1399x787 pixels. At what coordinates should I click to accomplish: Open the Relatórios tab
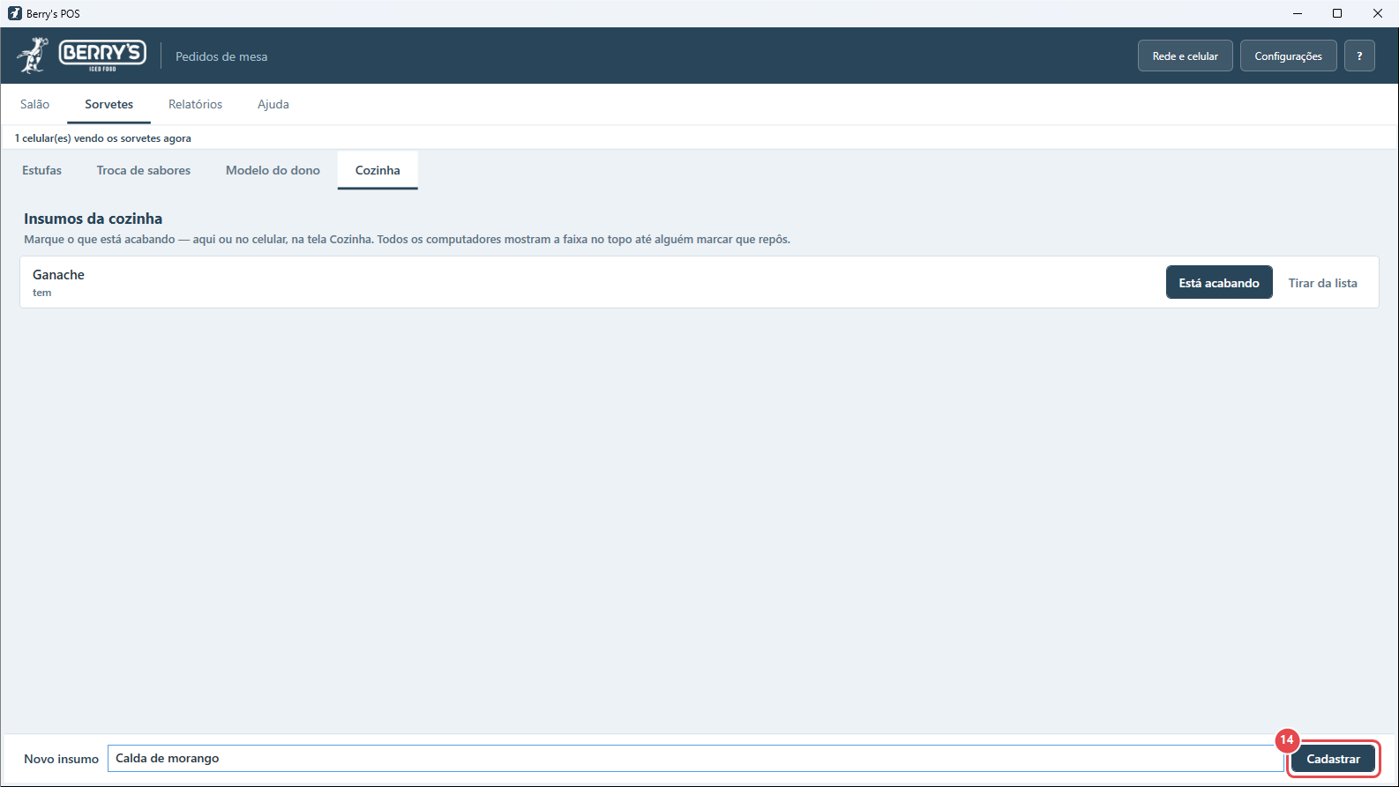pos(195,104)
